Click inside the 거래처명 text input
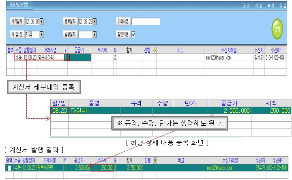Image resolution: width=292 pixels, height=180 pixels. pyautogui.click(x=146, y=21)
